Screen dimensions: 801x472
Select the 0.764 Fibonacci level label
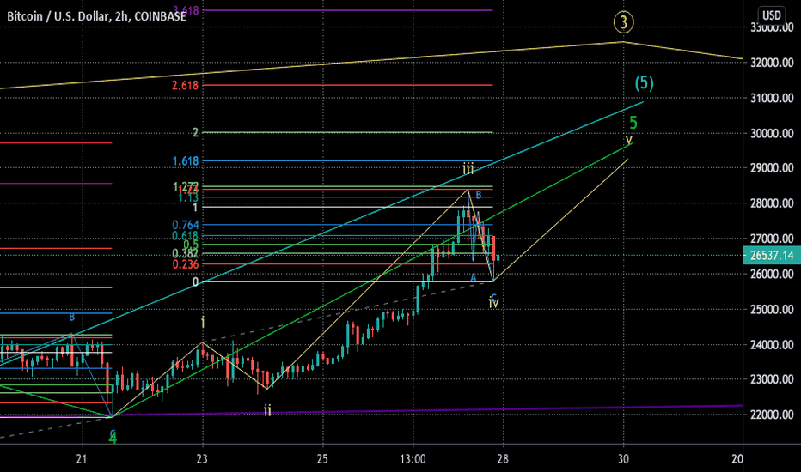(x=186, y=225)
